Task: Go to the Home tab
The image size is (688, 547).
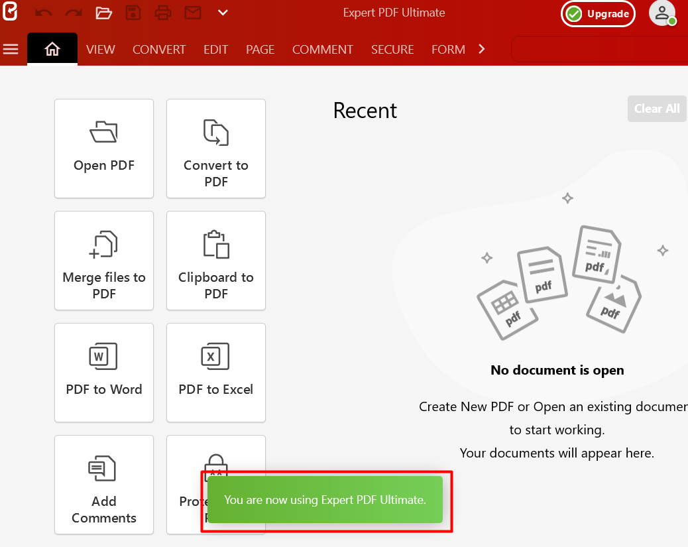Action: [x=52, y=49]
